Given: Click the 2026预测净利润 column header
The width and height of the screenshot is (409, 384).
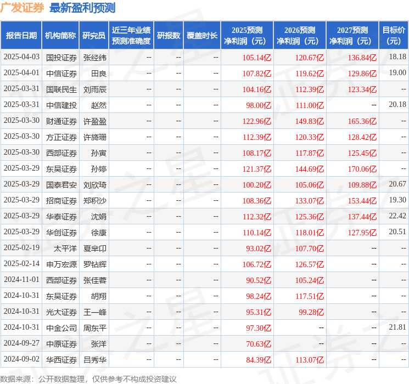Looking at the screenshot, I should point(300,36).
